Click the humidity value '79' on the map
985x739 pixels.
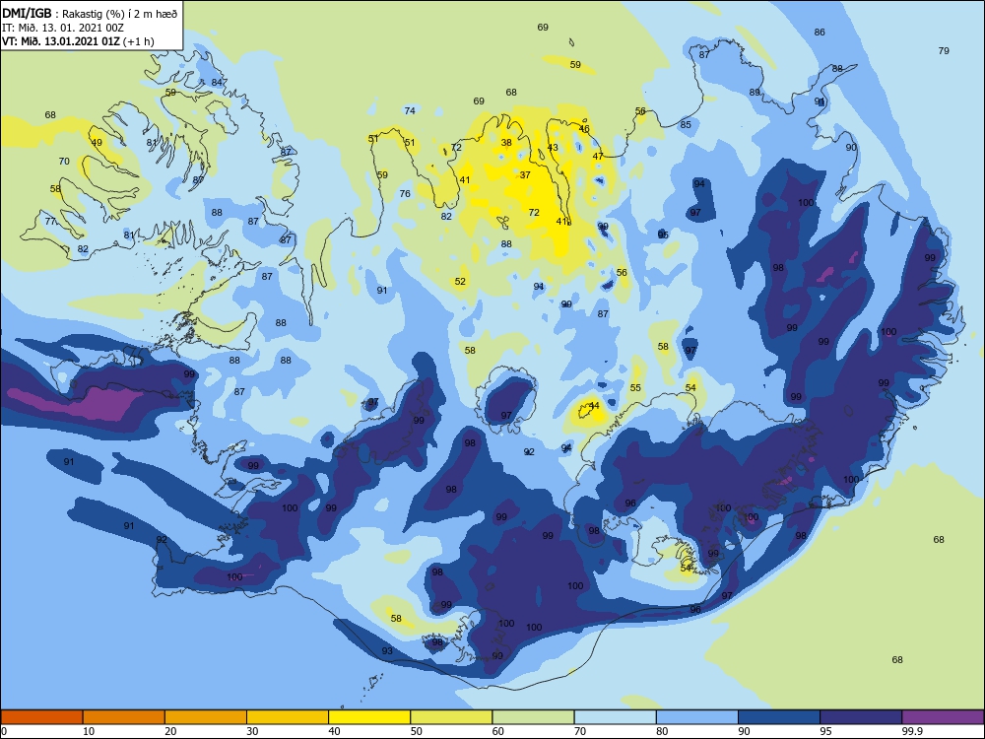944,51
